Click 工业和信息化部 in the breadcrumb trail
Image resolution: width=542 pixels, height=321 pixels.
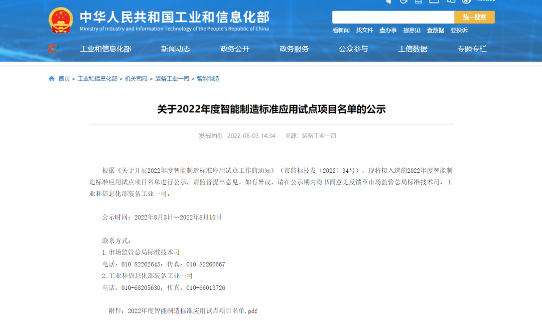coord(97,79)
